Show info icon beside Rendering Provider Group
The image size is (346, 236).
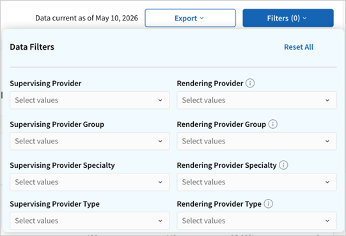pos(272,124)
